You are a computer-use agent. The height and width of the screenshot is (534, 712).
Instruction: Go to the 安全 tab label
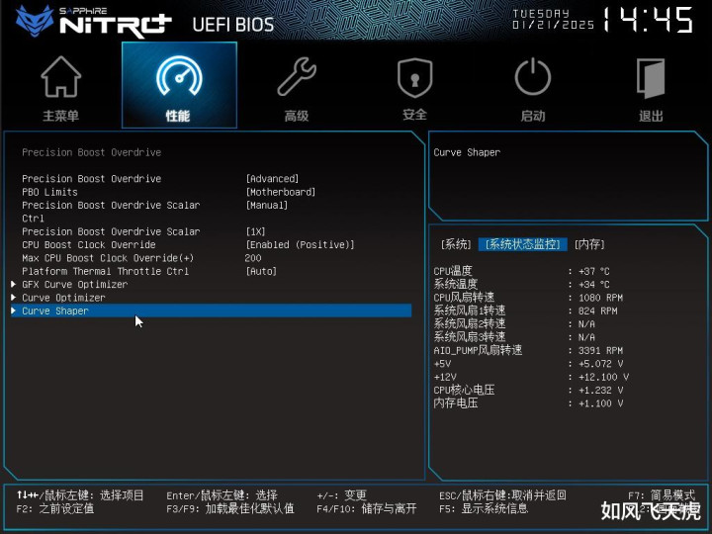[x=414, y=115]
